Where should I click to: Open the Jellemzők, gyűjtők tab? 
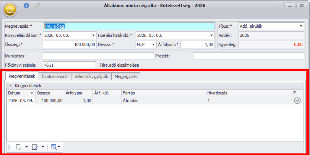[91, 76]
